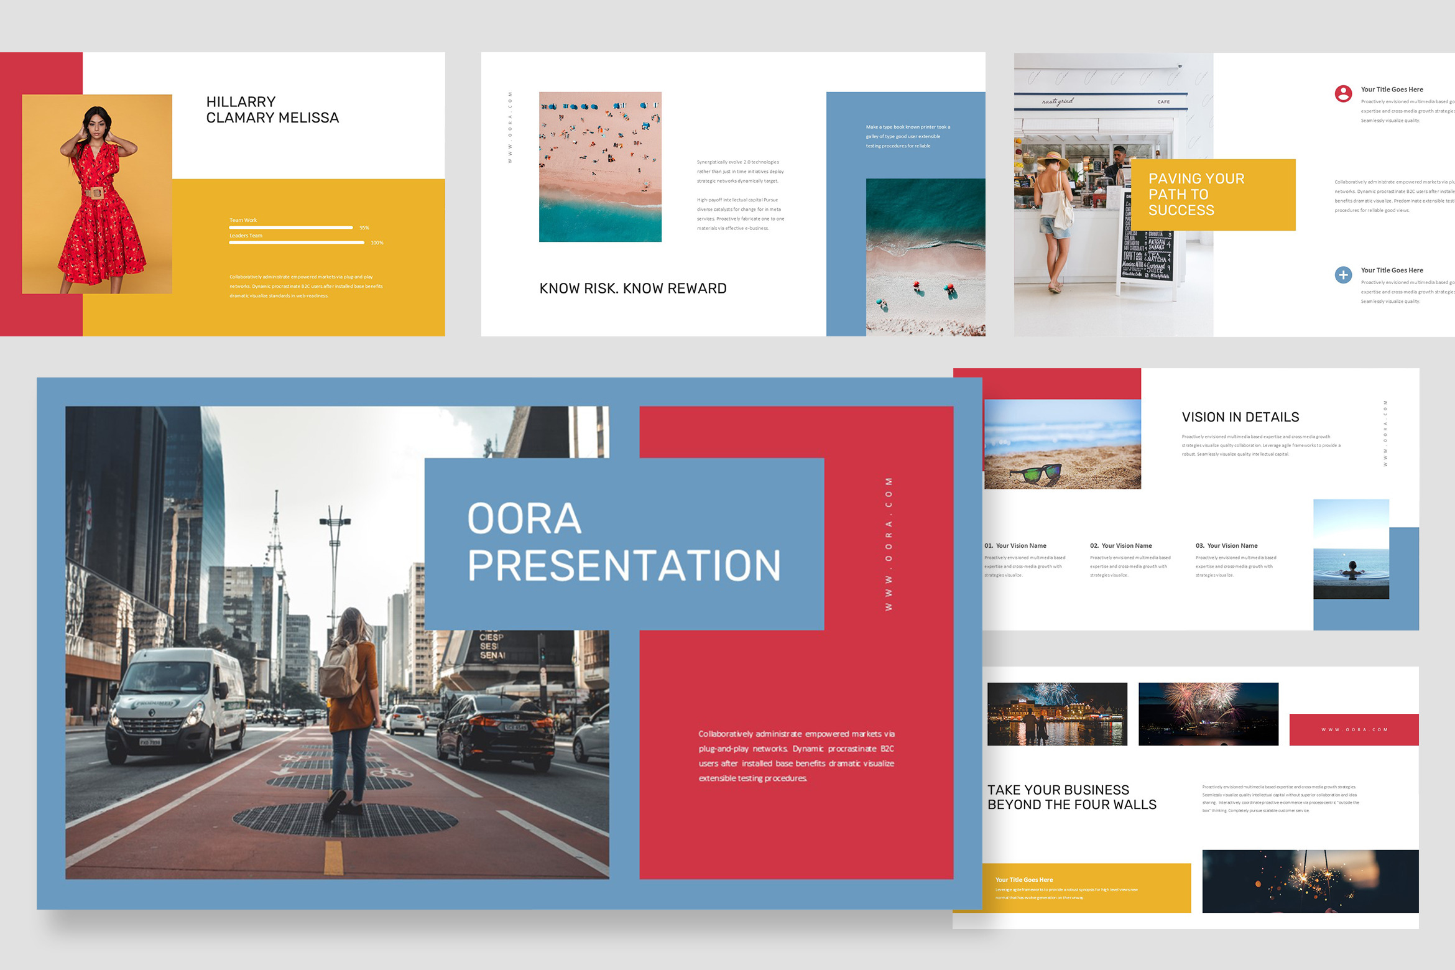Click the red user profile icon
1455x970 pixels.
[1343, 94]
